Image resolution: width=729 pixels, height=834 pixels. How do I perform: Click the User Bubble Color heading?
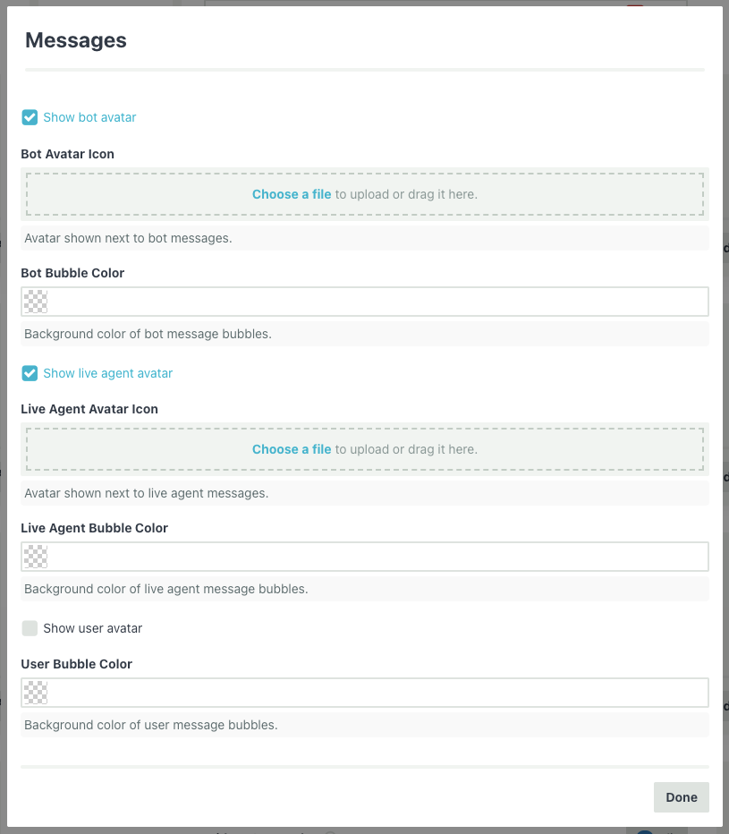point(76,664)
